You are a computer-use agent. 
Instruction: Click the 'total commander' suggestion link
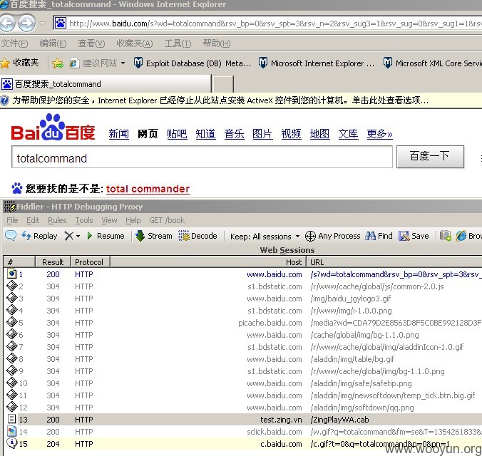click(148, 189)
